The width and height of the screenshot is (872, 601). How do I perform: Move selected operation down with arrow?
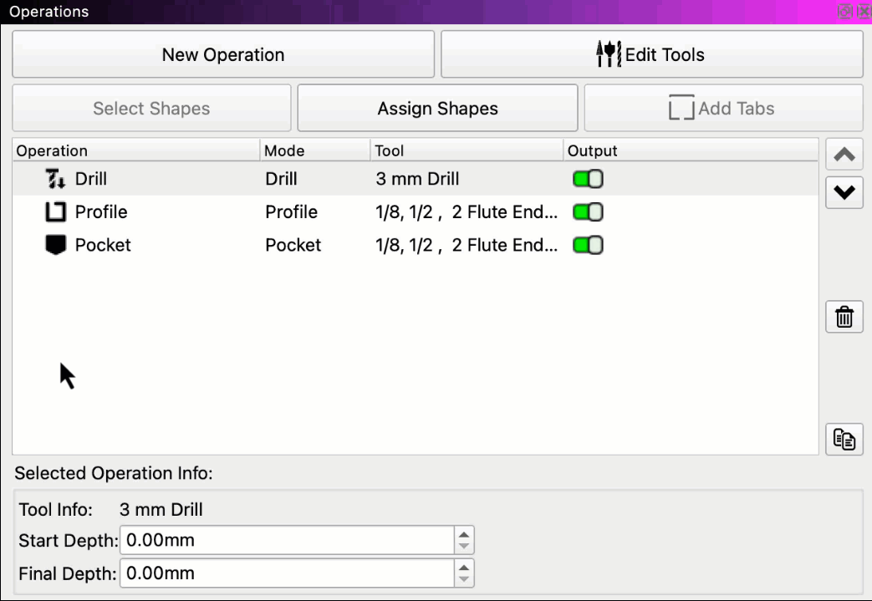click(844, 193)
